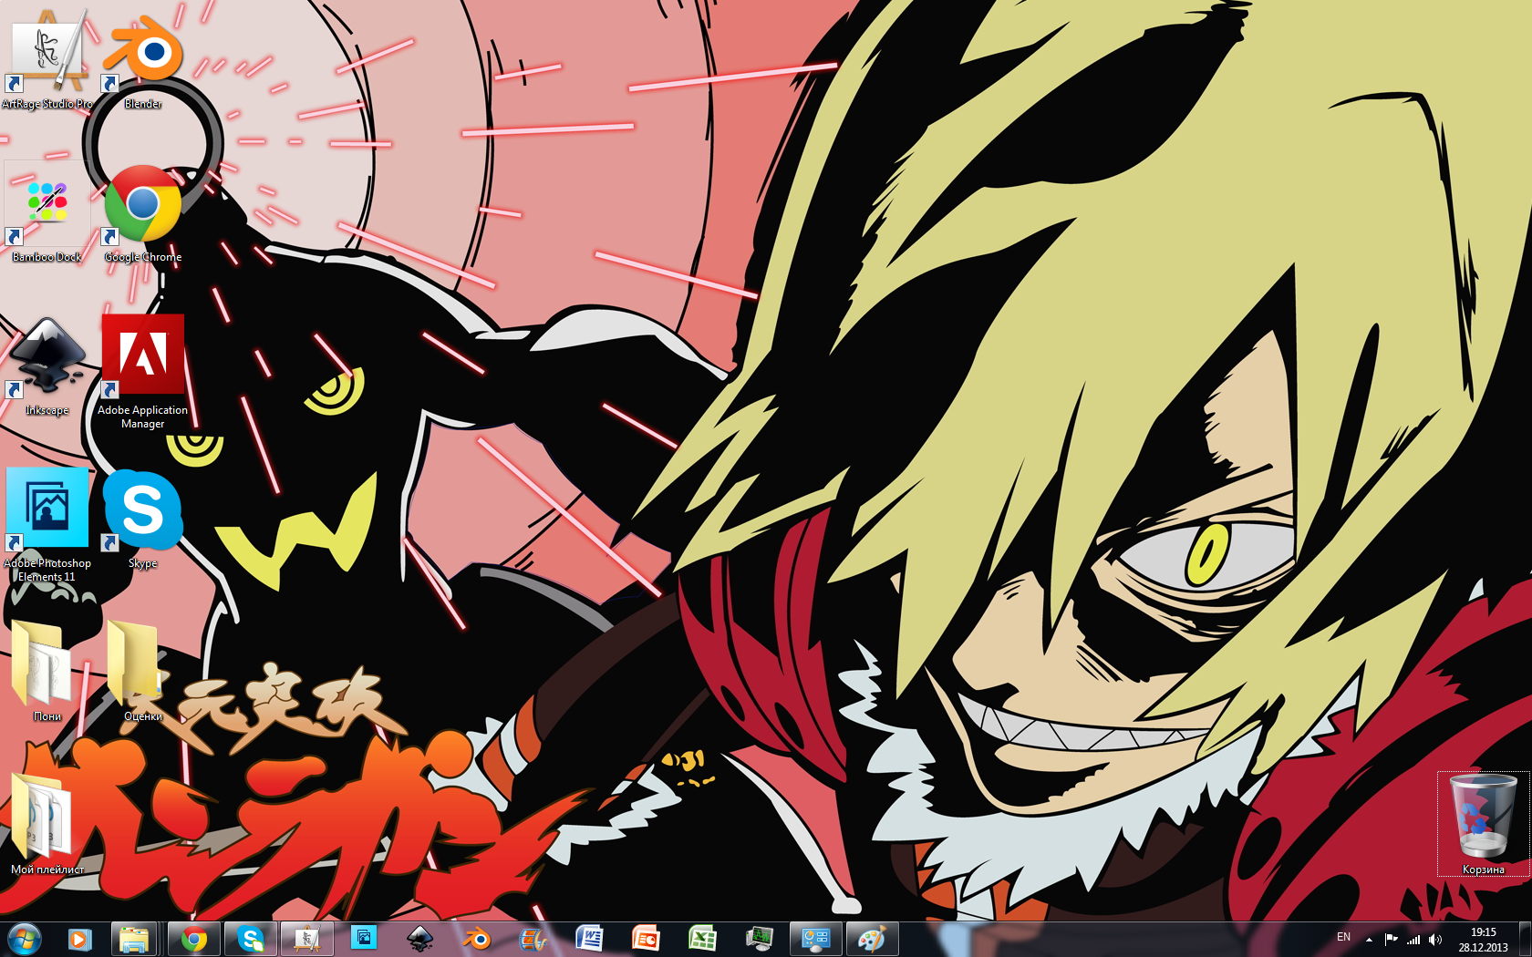Open the Windows Start menu
The image size is (1532, 957).
click(25, 939)
